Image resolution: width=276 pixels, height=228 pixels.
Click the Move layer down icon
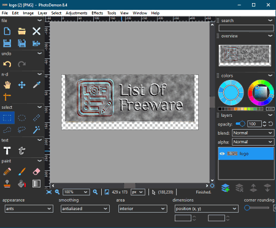[267, 188]
